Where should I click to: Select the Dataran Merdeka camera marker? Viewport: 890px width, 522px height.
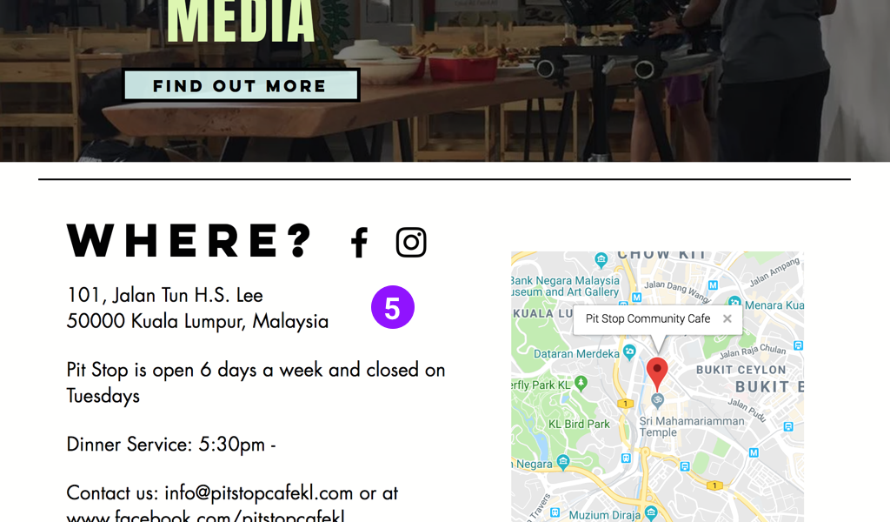tap(629, 351)
